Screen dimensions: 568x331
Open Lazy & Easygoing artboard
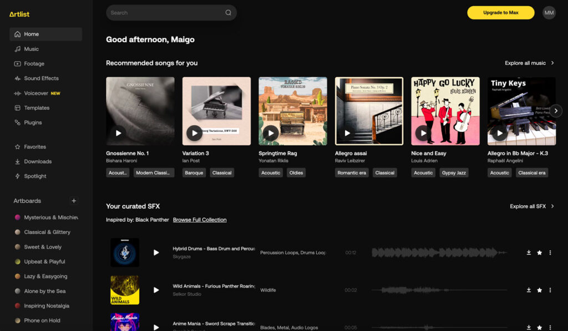coord(47,276)
